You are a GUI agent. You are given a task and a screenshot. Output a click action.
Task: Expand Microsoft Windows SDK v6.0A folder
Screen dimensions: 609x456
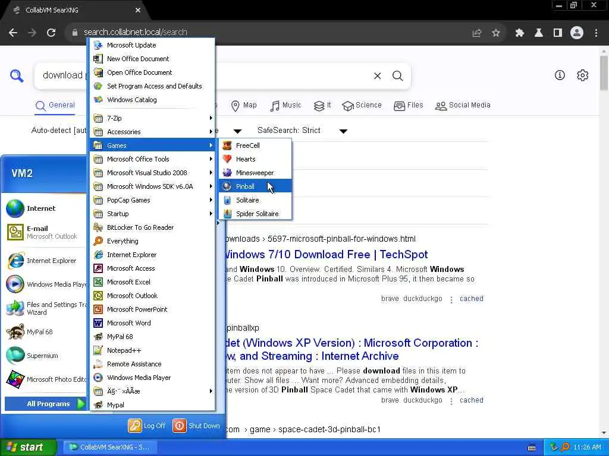tap(153, 186)
